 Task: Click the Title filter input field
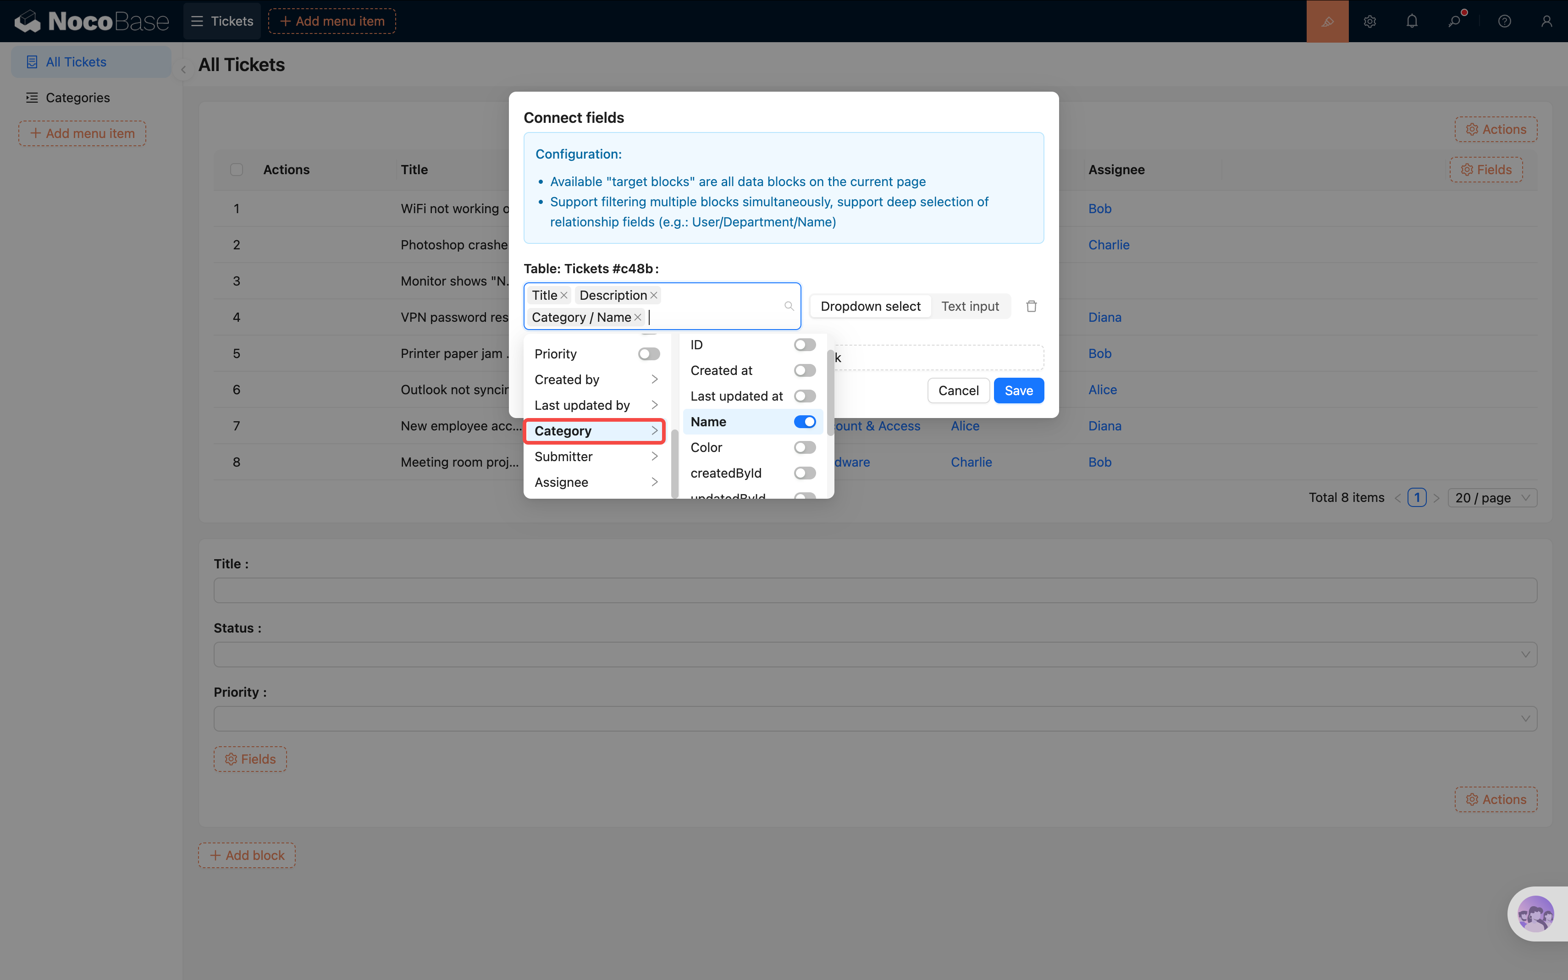874,590
